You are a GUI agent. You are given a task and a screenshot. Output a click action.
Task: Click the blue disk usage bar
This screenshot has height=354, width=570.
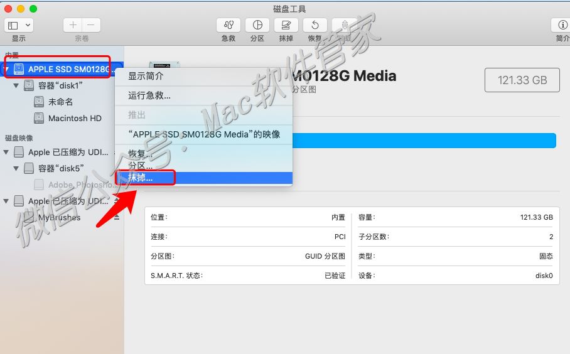pyautogui.click(x=424, y=141)
